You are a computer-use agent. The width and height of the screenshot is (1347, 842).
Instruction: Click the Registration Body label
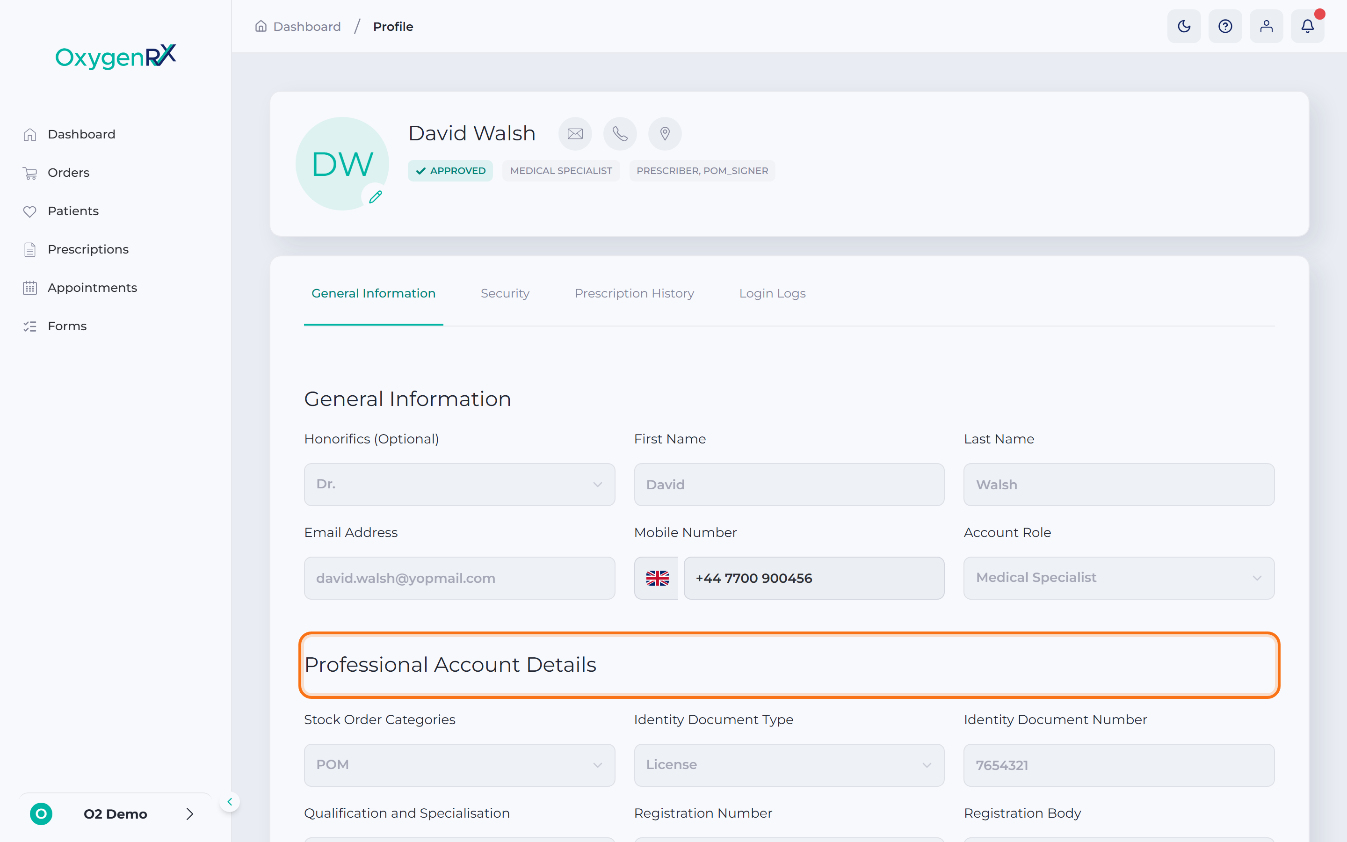1022,813
